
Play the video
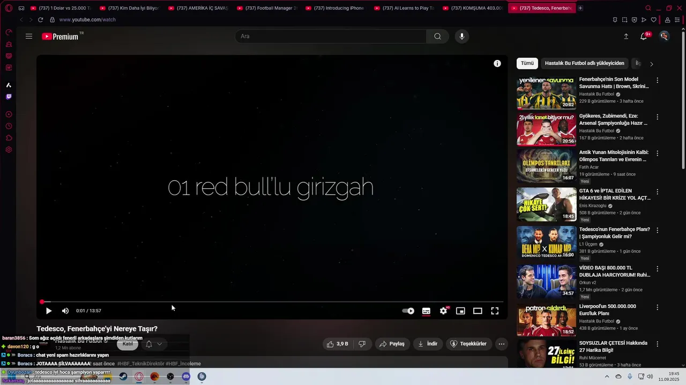click(48, 311)
